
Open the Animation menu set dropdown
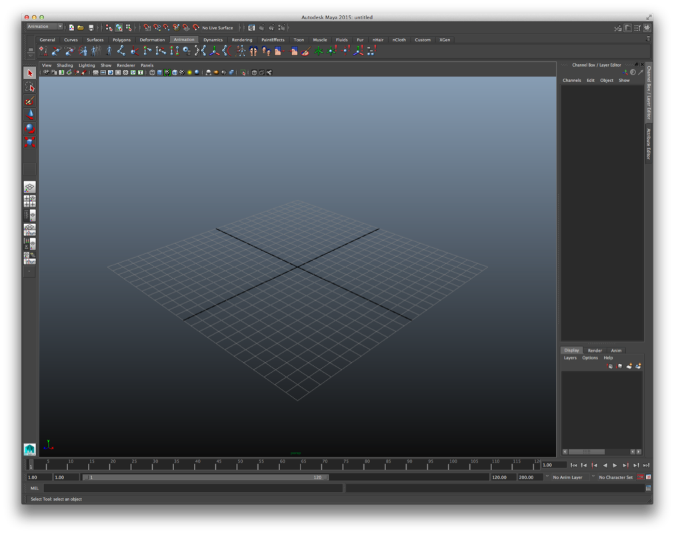pyautogui.click(x=45, y=27)
